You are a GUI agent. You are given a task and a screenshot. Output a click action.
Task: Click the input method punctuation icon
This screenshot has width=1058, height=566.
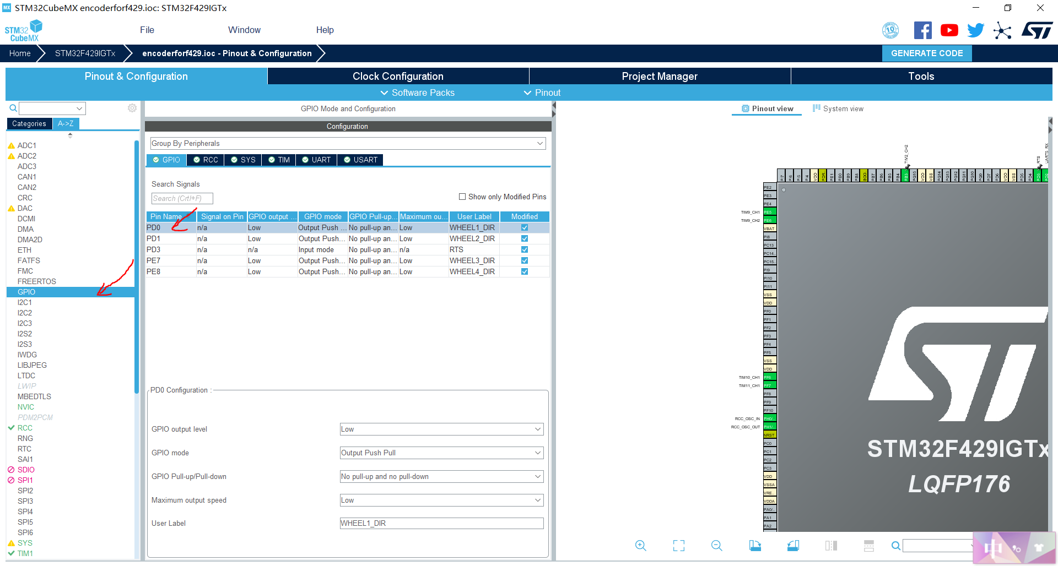click(x=1017, y=549)
